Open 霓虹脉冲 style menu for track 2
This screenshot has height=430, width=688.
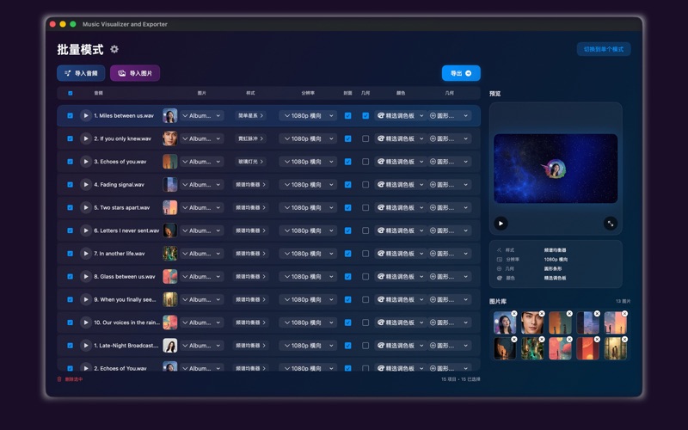[x=250, y=138]
